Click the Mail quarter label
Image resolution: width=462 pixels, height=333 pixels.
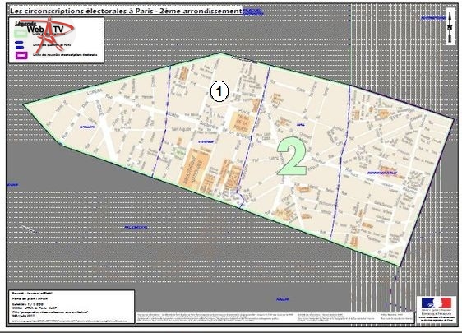click(x=301, y=125)
